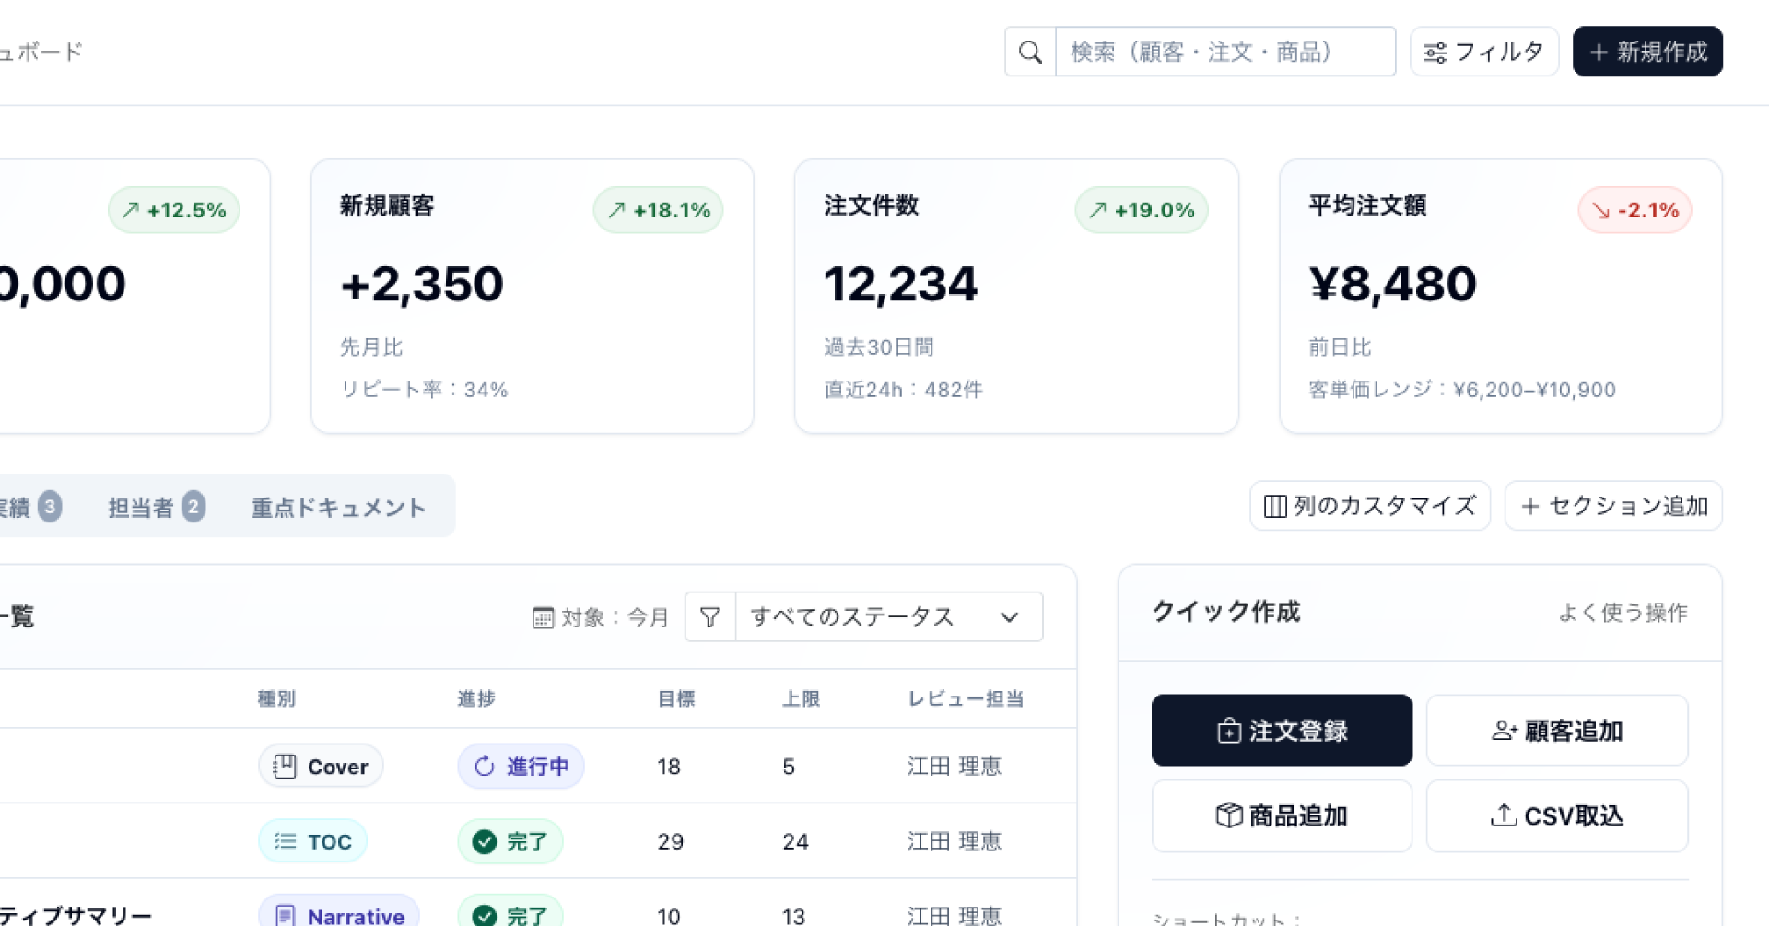Click the 商品追加 button
Viewport: 1769px width, 926px height.
1281,816
